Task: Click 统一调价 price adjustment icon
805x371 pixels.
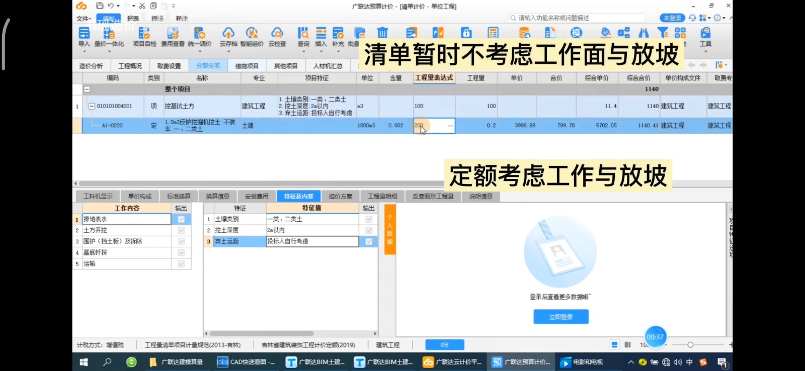Action: [199, 33]
